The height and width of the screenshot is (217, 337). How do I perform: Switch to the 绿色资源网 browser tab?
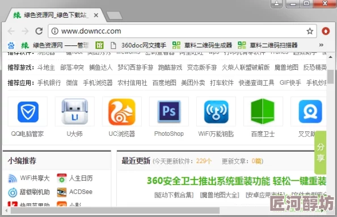[55, 15]
